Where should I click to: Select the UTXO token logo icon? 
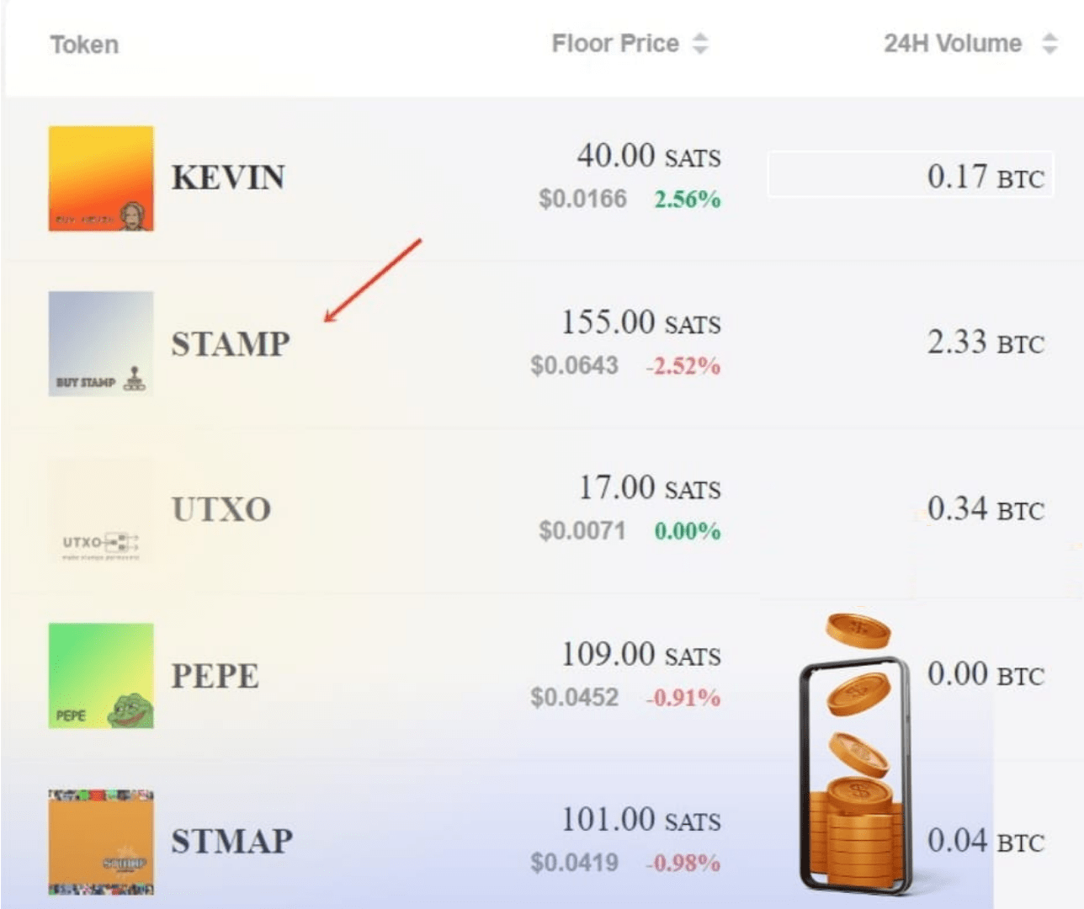click(x=100, y=509)
